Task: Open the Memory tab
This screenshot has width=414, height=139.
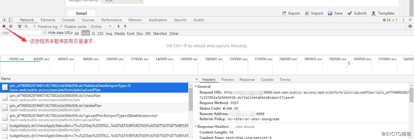Action: tap(135, 20)
